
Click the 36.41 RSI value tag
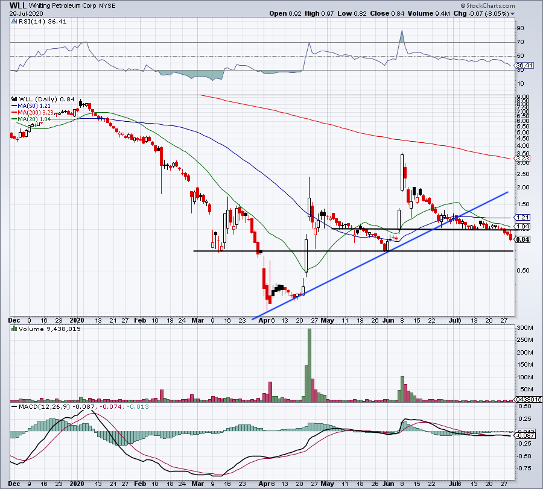(524, 65)
